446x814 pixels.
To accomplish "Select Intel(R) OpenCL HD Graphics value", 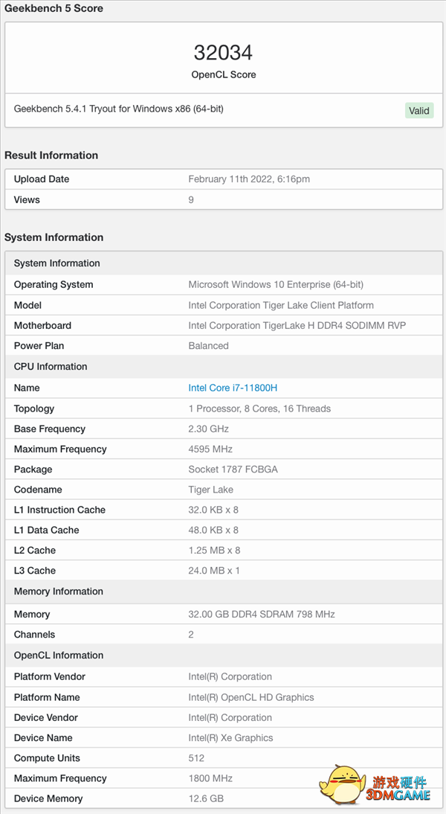I will 251,697.
